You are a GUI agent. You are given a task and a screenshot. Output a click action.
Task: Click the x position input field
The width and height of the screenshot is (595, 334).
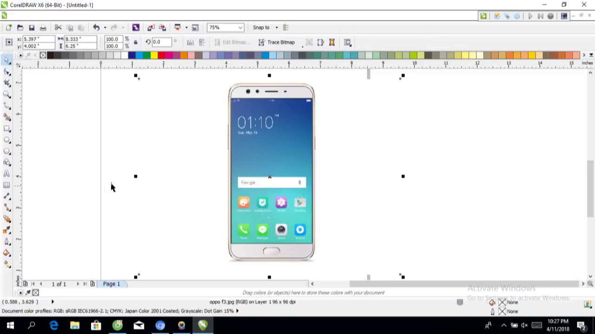tap(39, 39)
